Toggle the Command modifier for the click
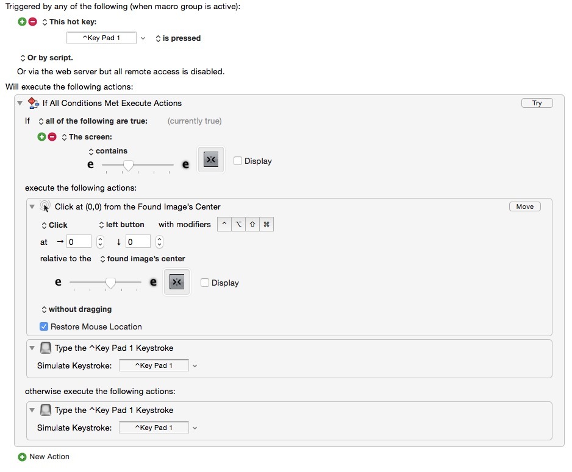 click(266, 224)
